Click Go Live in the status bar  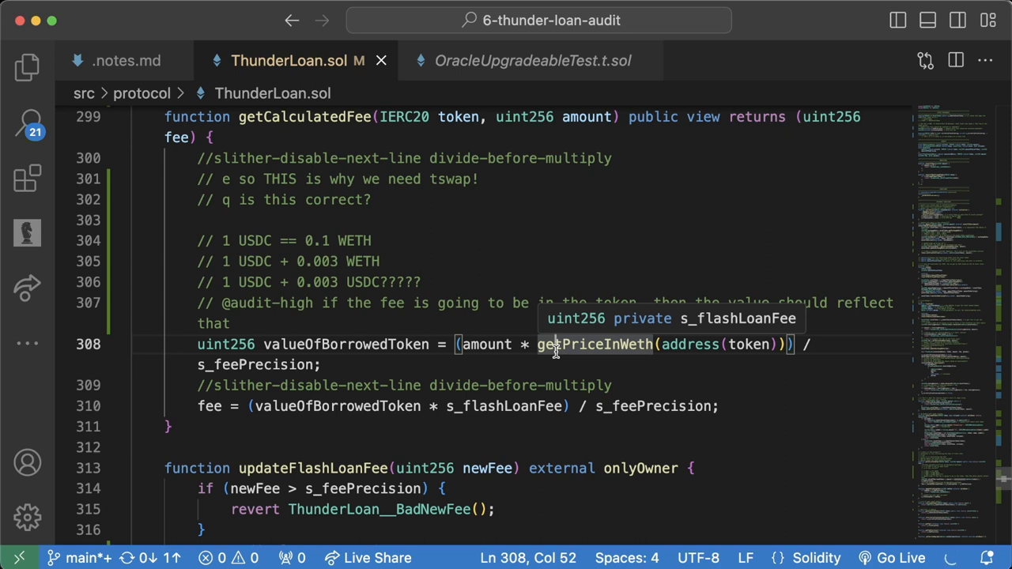pos(901,557)
